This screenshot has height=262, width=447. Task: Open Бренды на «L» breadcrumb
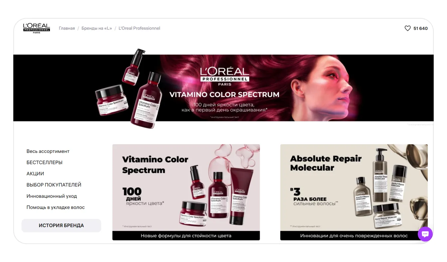97,29
